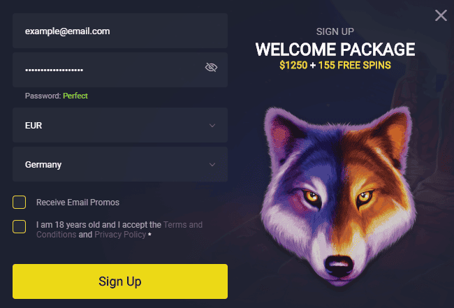Click the I am 18 years old label
The image size is (454, 308).
coord(76,225)
